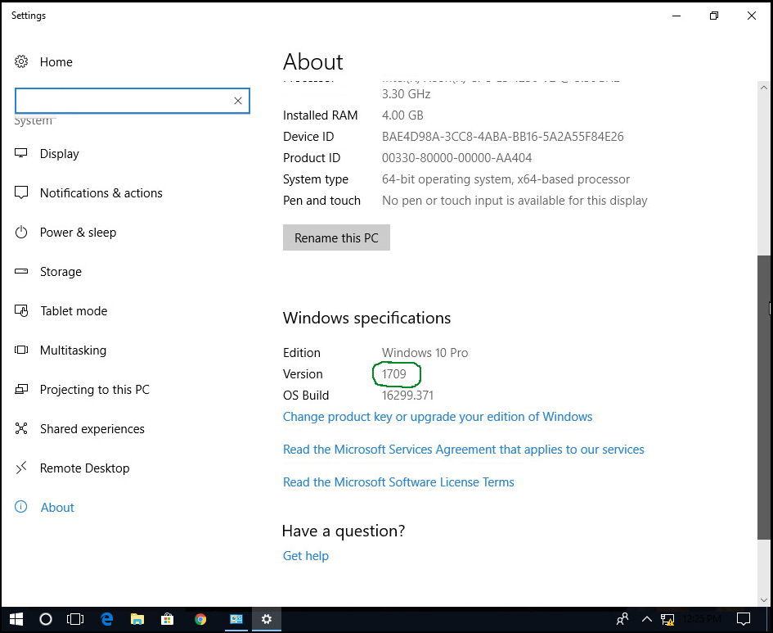
Task: Click the Get help link
Action: coord(306,555)
